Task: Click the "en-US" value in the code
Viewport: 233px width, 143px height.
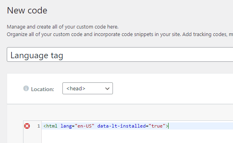Action: (x=84, y=126)
